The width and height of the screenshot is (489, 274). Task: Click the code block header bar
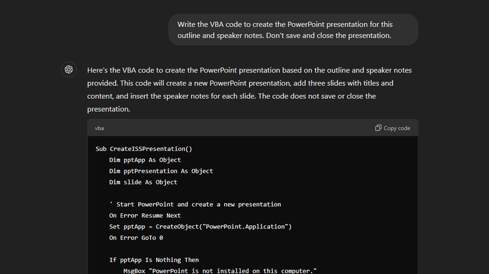[x=251, y=128]
